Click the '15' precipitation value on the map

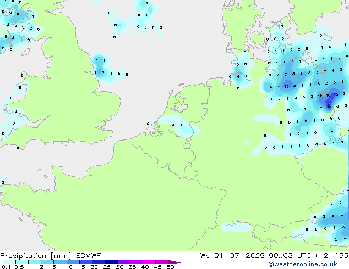(x=336, y=94)
